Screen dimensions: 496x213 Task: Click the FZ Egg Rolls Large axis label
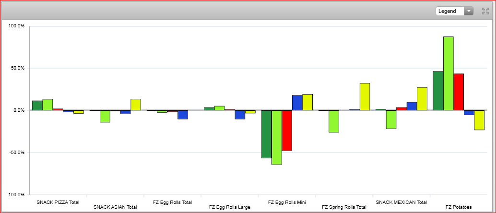point(229,207)
